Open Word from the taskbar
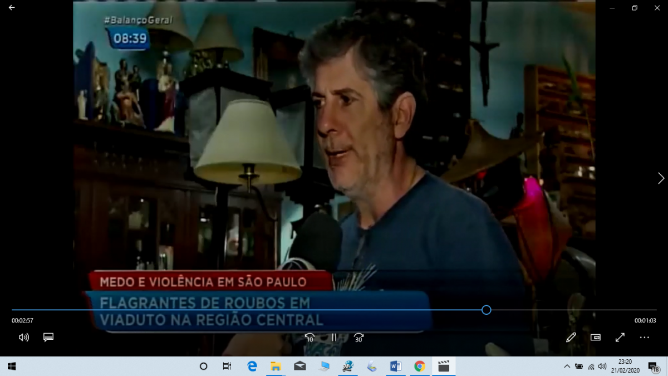668x376 pixels. click(x=396, y=366)
